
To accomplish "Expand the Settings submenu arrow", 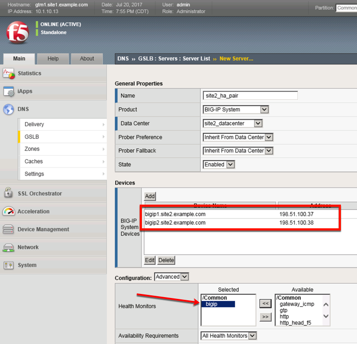I will point(104,174).
